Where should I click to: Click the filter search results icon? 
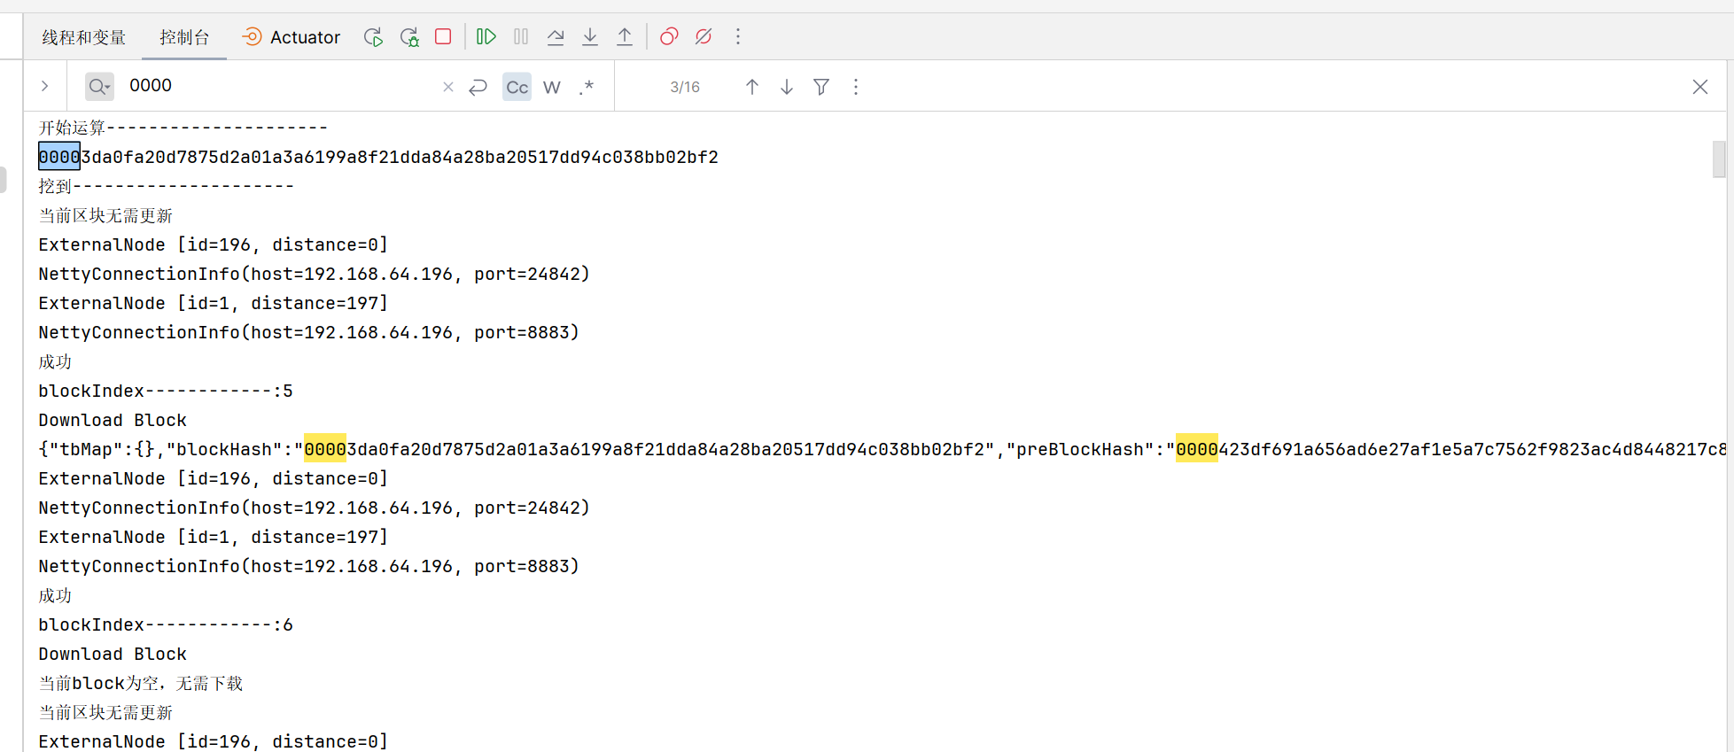[x=821, y=87]
